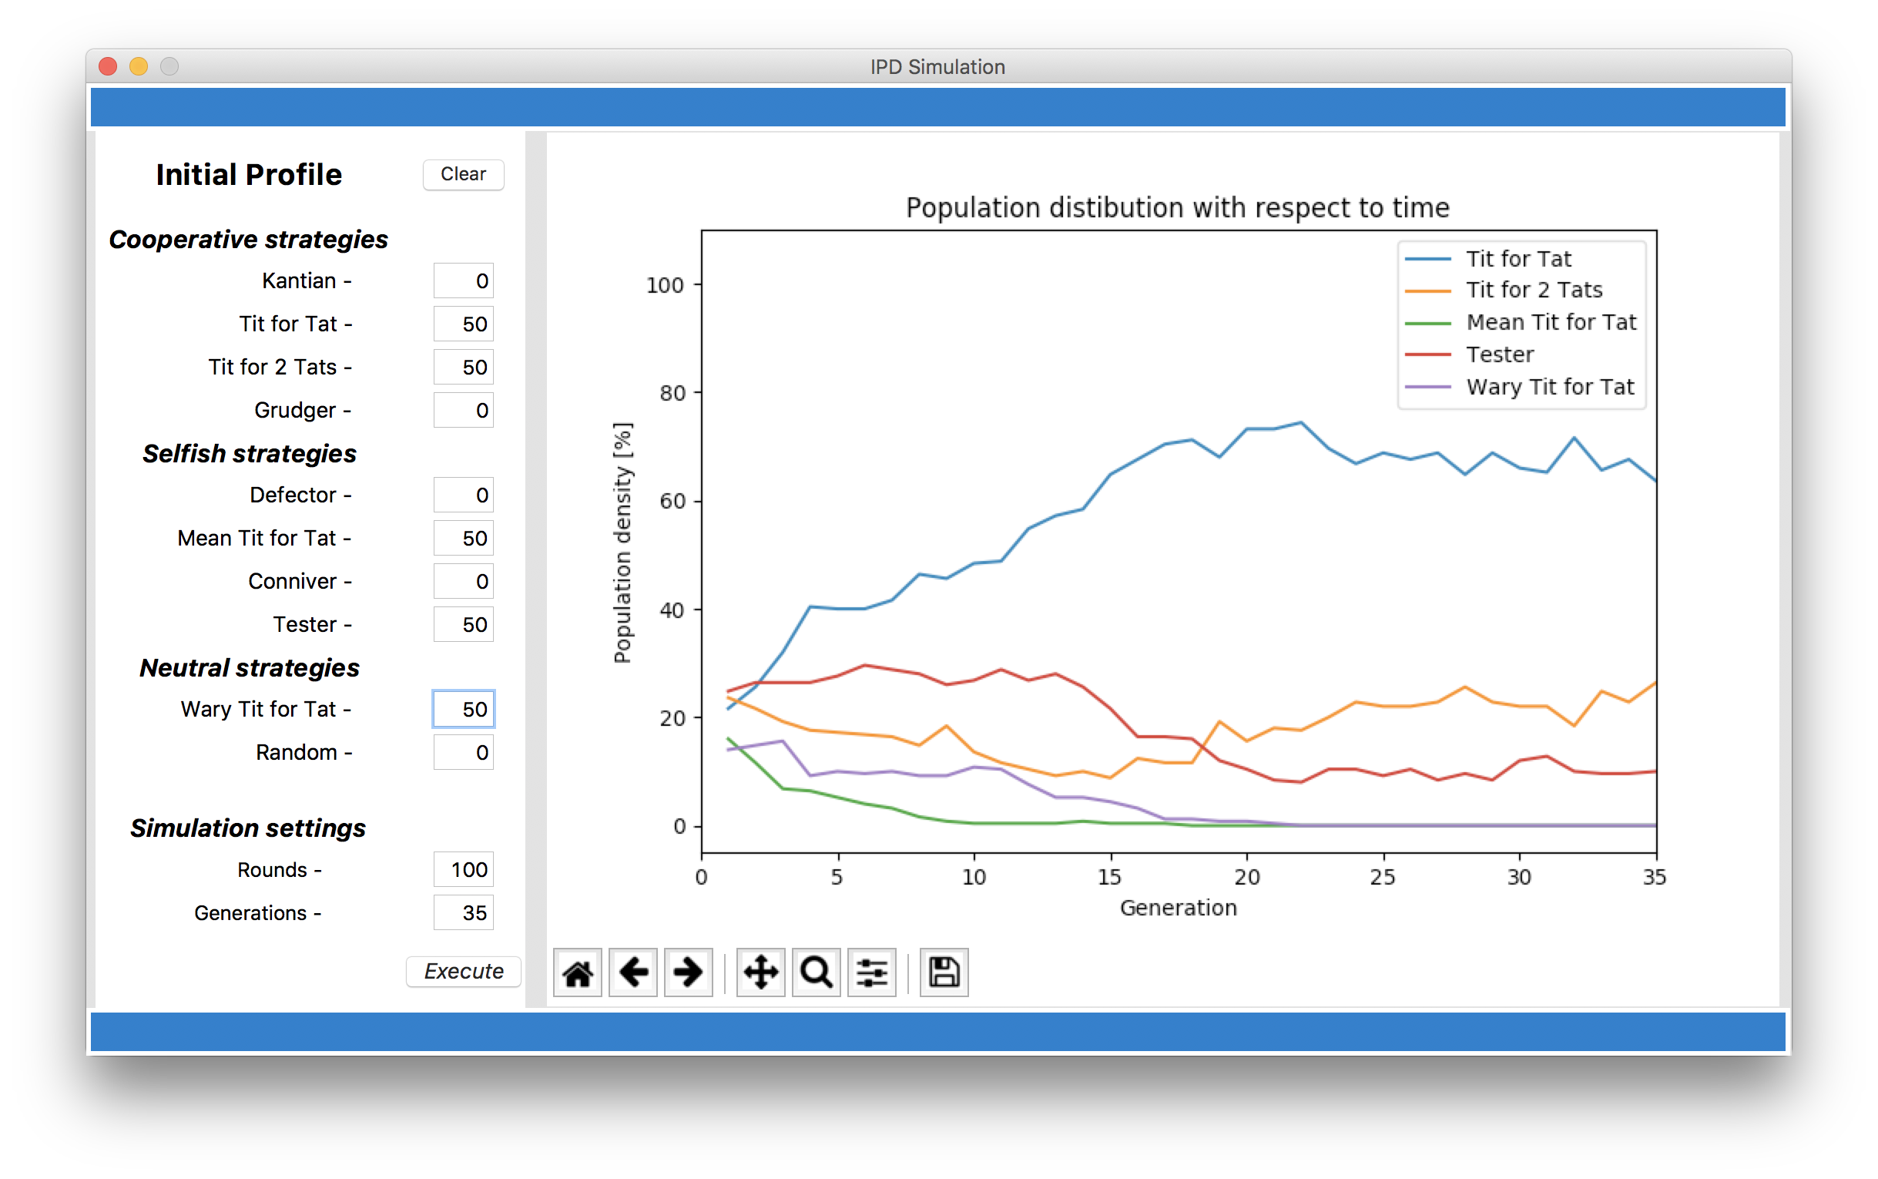Open the Configure subplots tool
This screenshot has width=1878, height=1179.
[x=871, y=972]
